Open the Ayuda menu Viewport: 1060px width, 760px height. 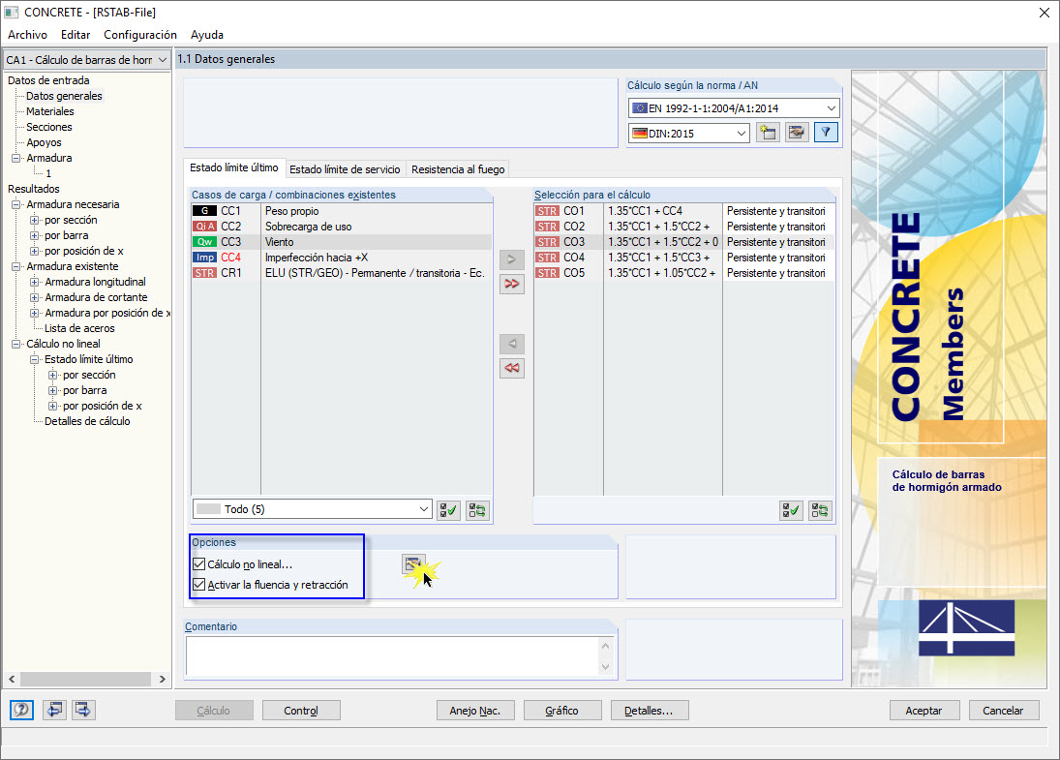(x=207, y=35)
